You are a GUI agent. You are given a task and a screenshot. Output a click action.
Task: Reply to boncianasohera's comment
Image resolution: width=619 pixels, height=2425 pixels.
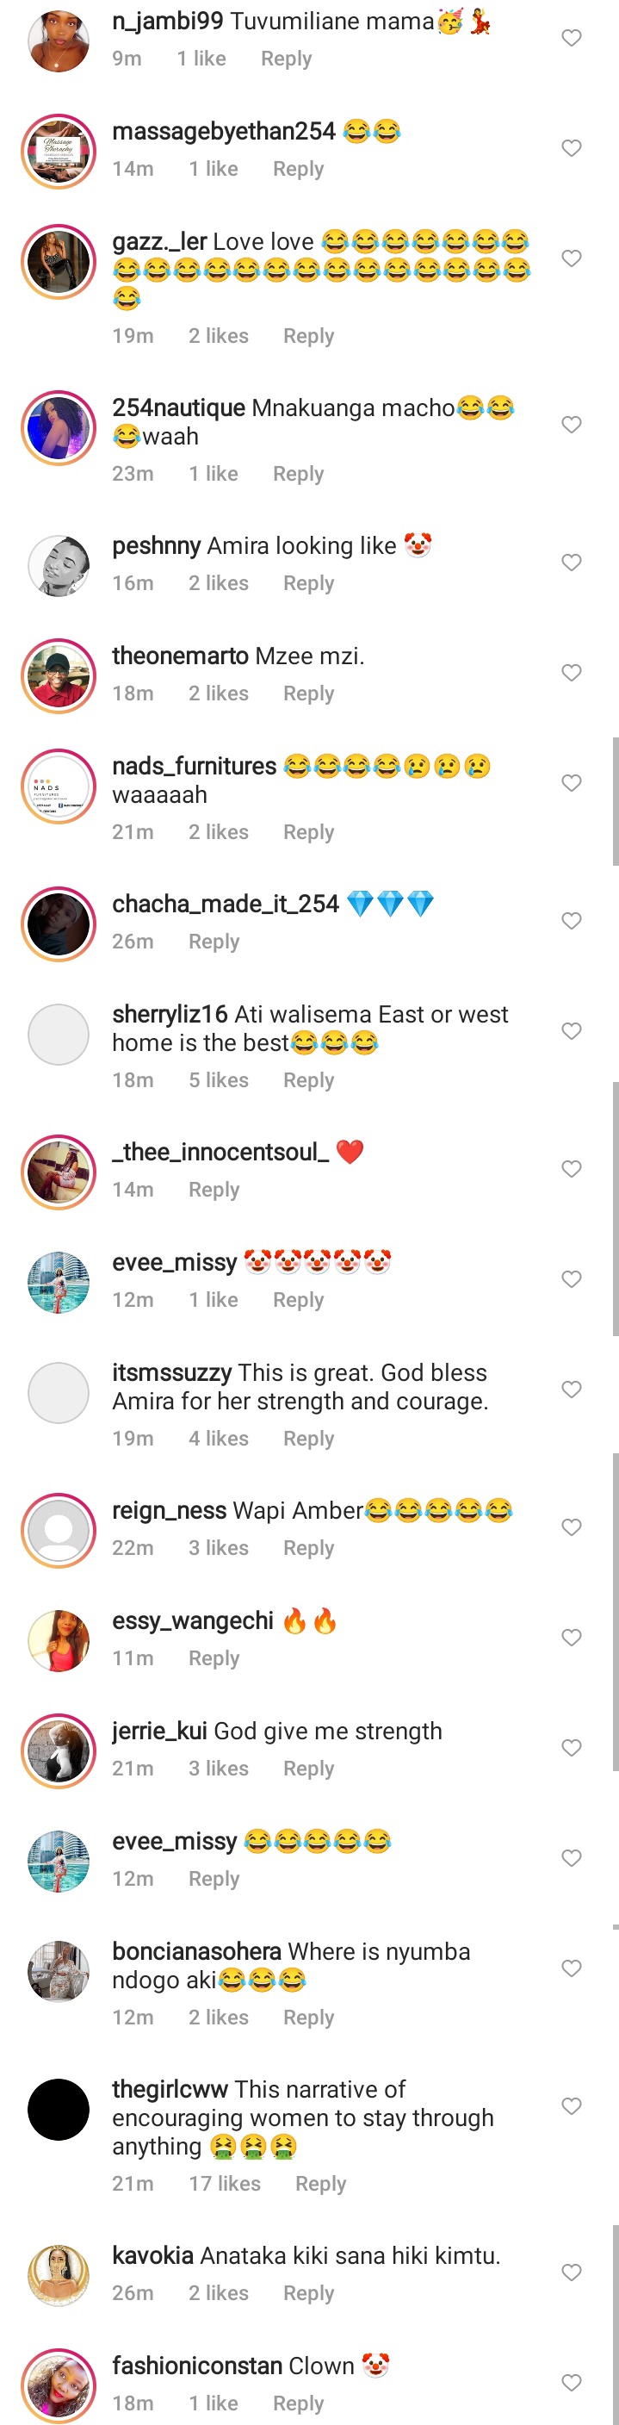[x=308, y=2018]
